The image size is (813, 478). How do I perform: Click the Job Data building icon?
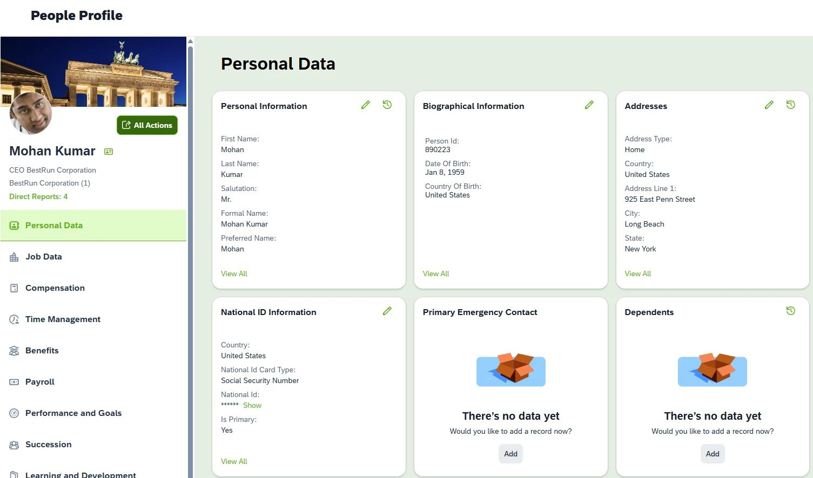coord(14,257)
